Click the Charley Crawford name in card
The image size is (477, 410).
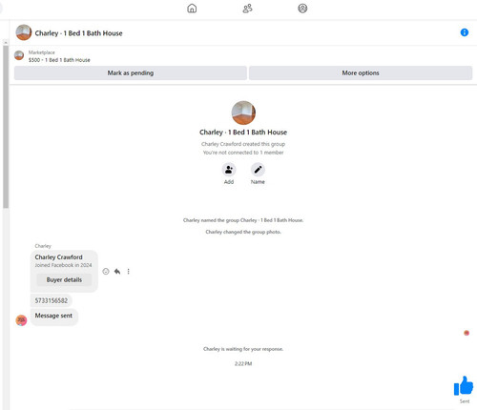(58, 257)
